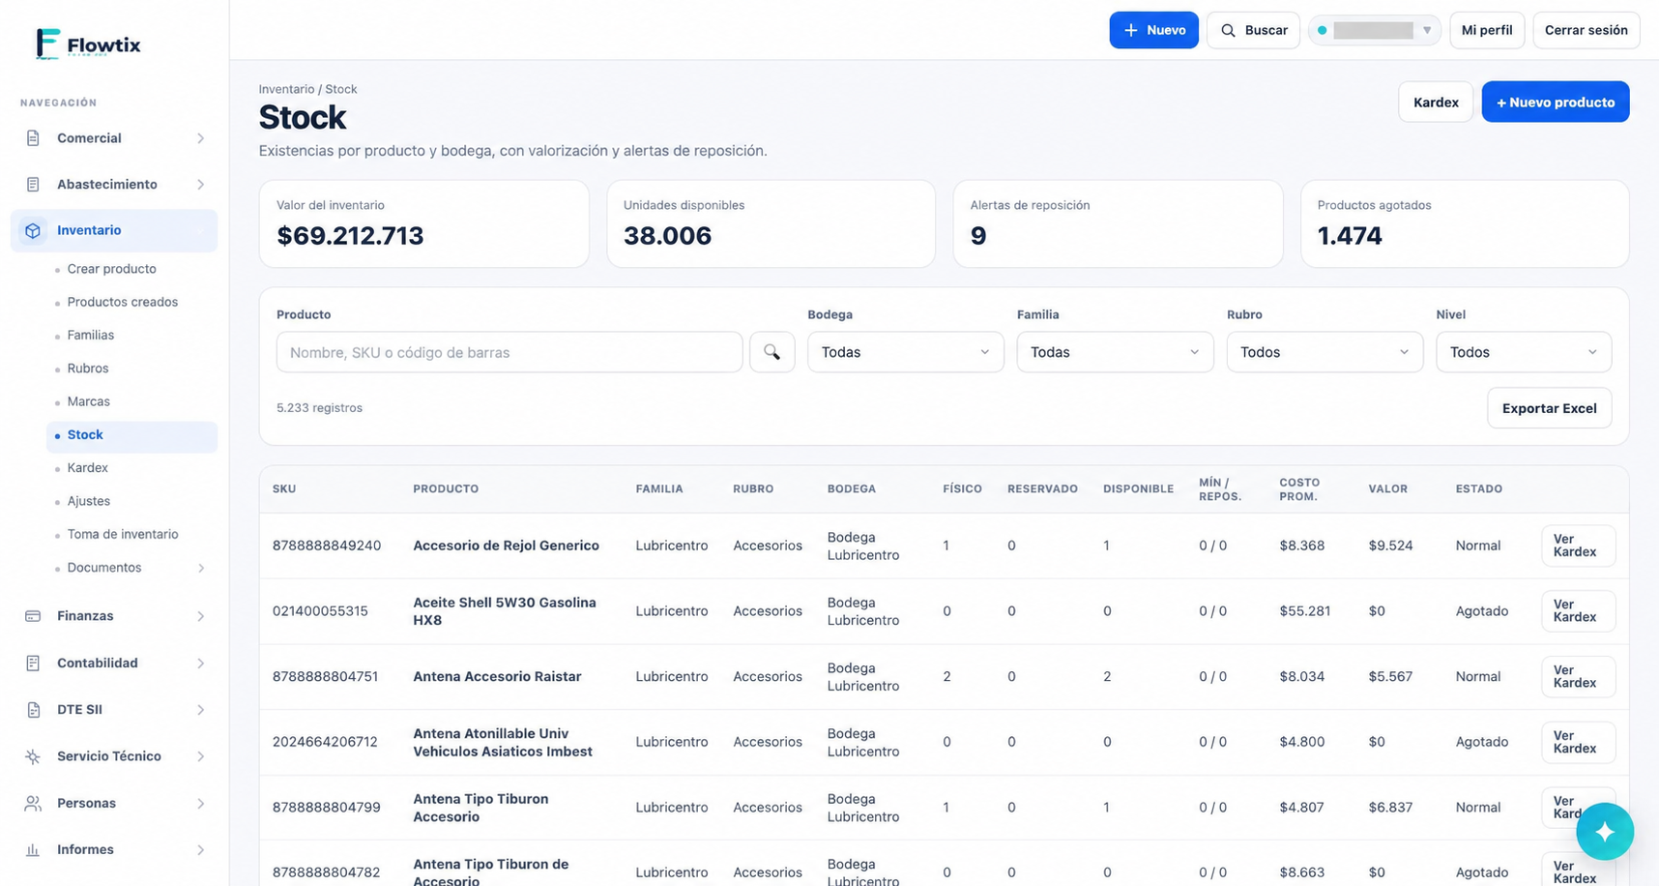Click the magnifier search product button
Screen dimensions: 1659x886
pos(771,352)
